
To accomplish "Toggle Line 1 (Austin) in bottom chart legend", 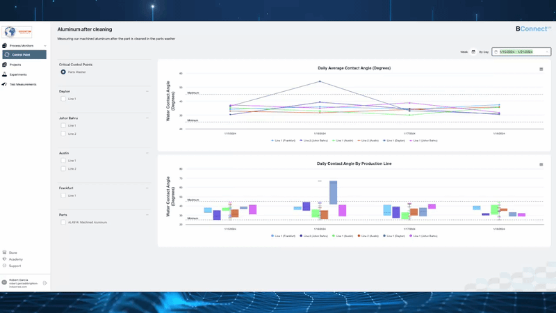I will click(343, 236).
